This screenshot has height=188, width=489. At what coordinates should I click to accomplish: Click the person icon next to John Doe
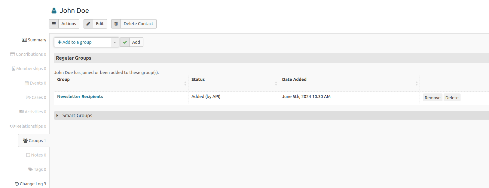[x=54, y=11]
